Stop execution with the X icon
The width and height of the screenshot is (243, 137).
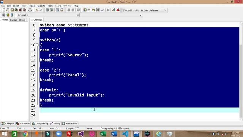coord(108,10)
